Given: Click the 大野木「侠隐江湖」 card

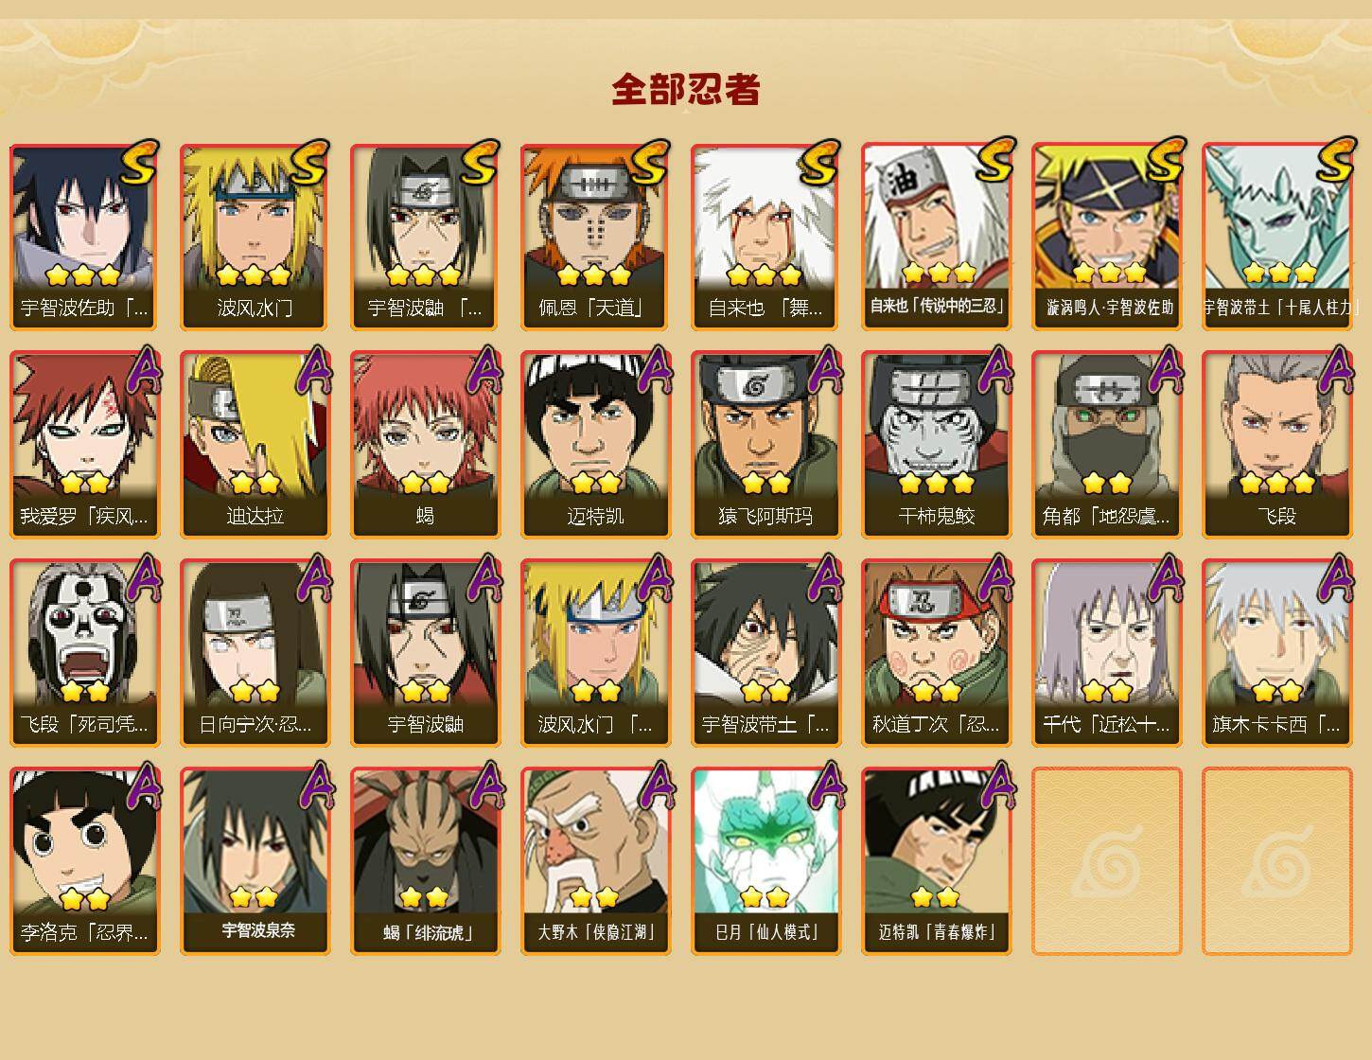Looking at the screenshot, I should click(595, 861).
